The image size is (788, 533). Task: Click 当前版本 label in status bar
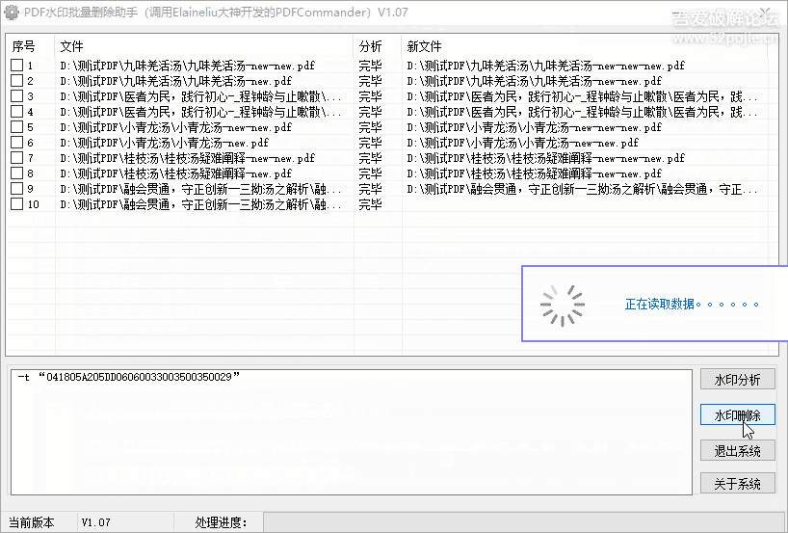pyautogui.click(x=31, y=522)
